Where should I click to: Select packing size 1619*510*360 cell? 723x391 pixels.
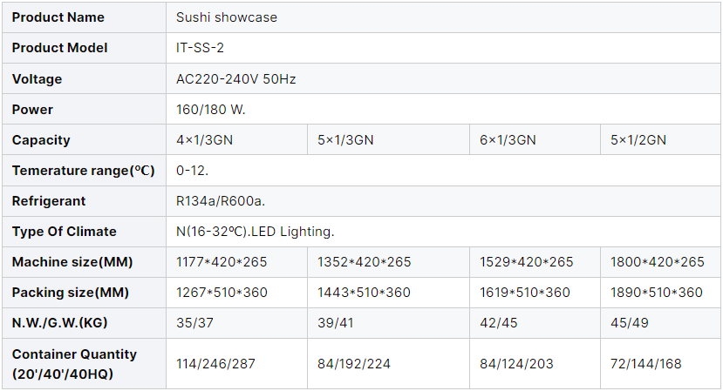tap(525, 293)
